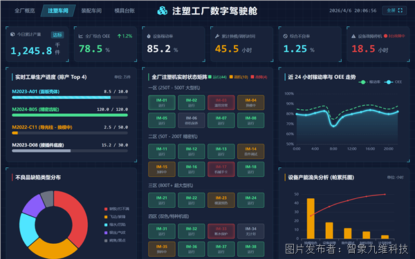Toggle the orange legend entry of the defect donut
This screenshot has height=259, width=415.
(115, 217)
